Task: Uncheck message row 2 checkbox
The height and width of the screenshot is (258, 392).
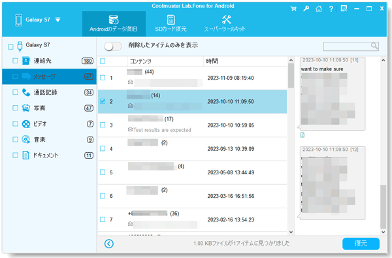Action: point(103,101)
